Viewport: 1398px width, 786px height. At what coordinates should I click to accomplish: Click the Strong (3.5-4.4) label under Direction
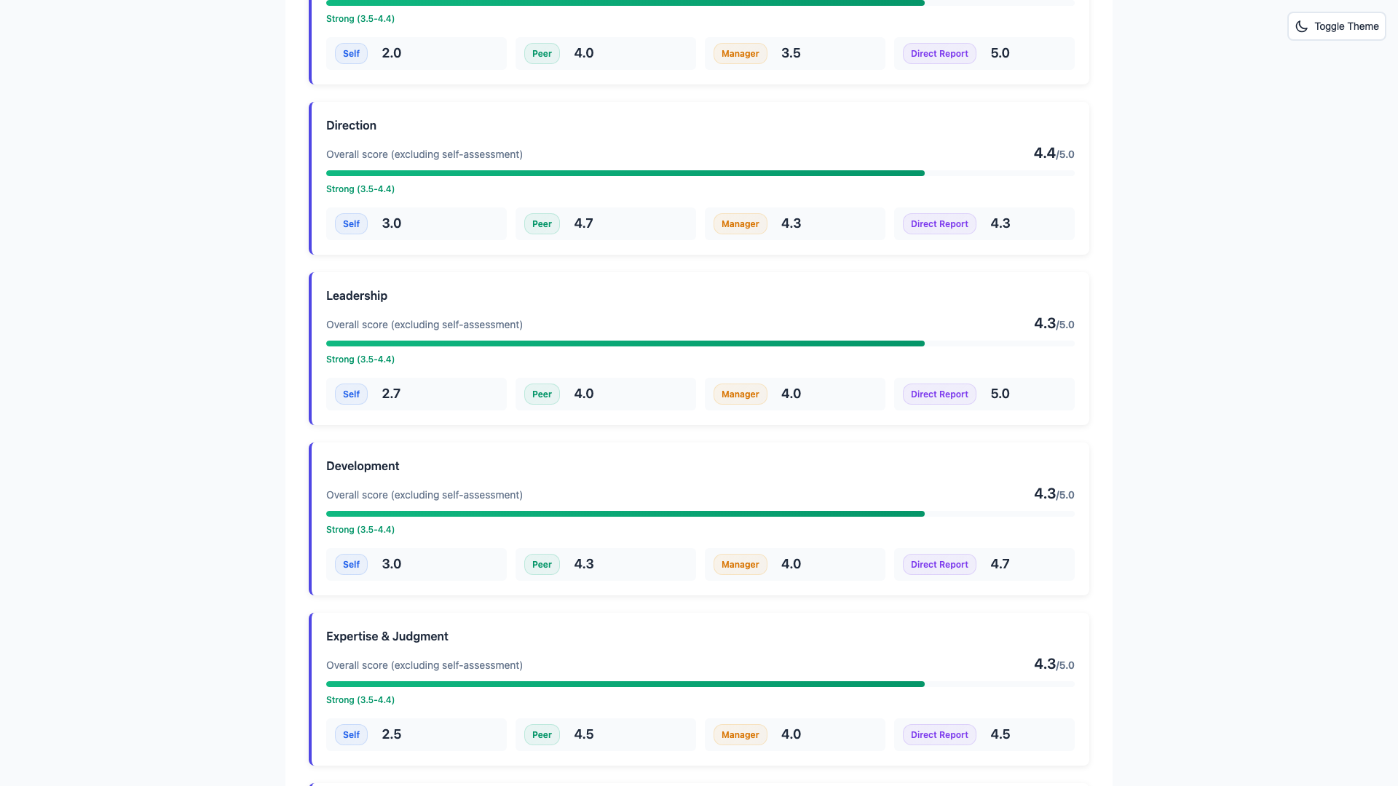(x=360, y=188)
